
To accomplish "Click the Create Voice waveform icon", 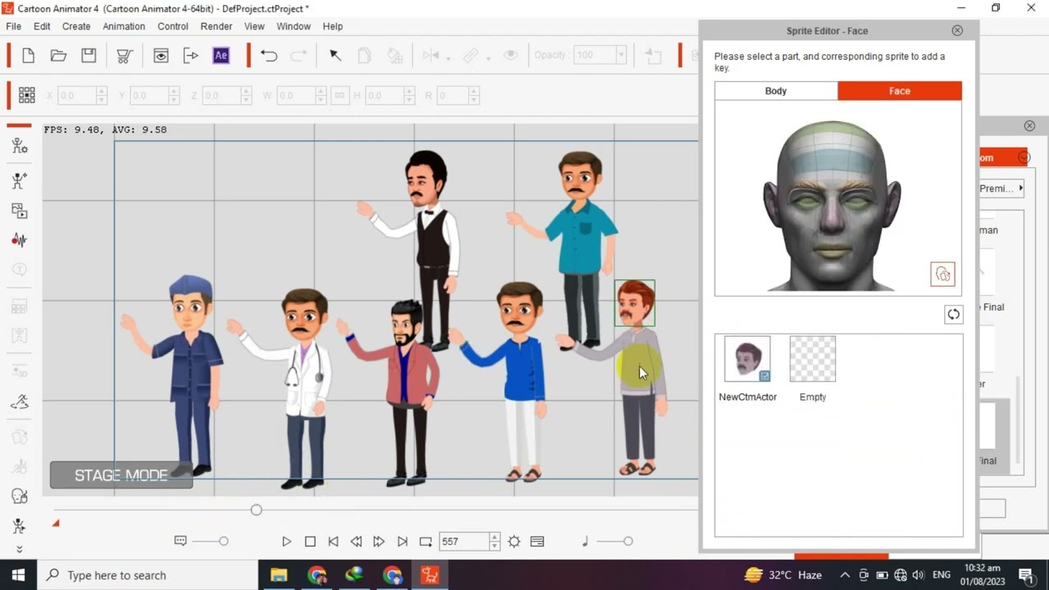I will 20,240.
